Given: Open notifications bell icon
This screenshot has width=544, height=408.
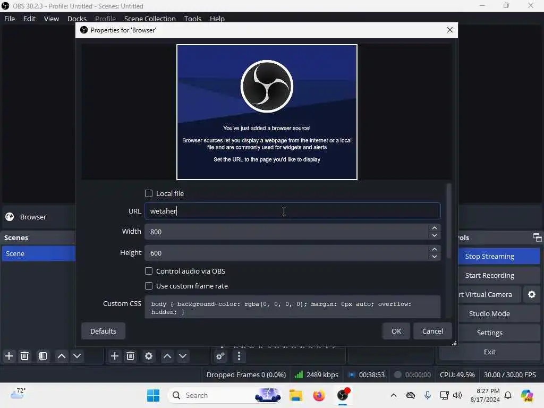Looking at the screenshot, I should pyautogui.click(x=508, y=395).
